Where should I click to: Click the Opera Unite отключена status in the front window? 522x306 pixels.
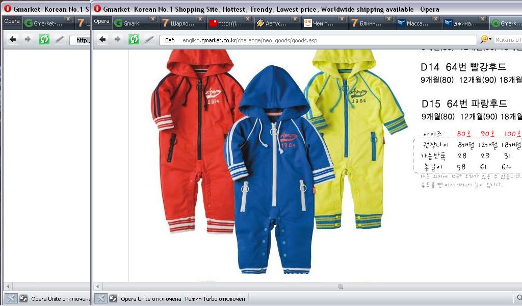coord(151,299)
